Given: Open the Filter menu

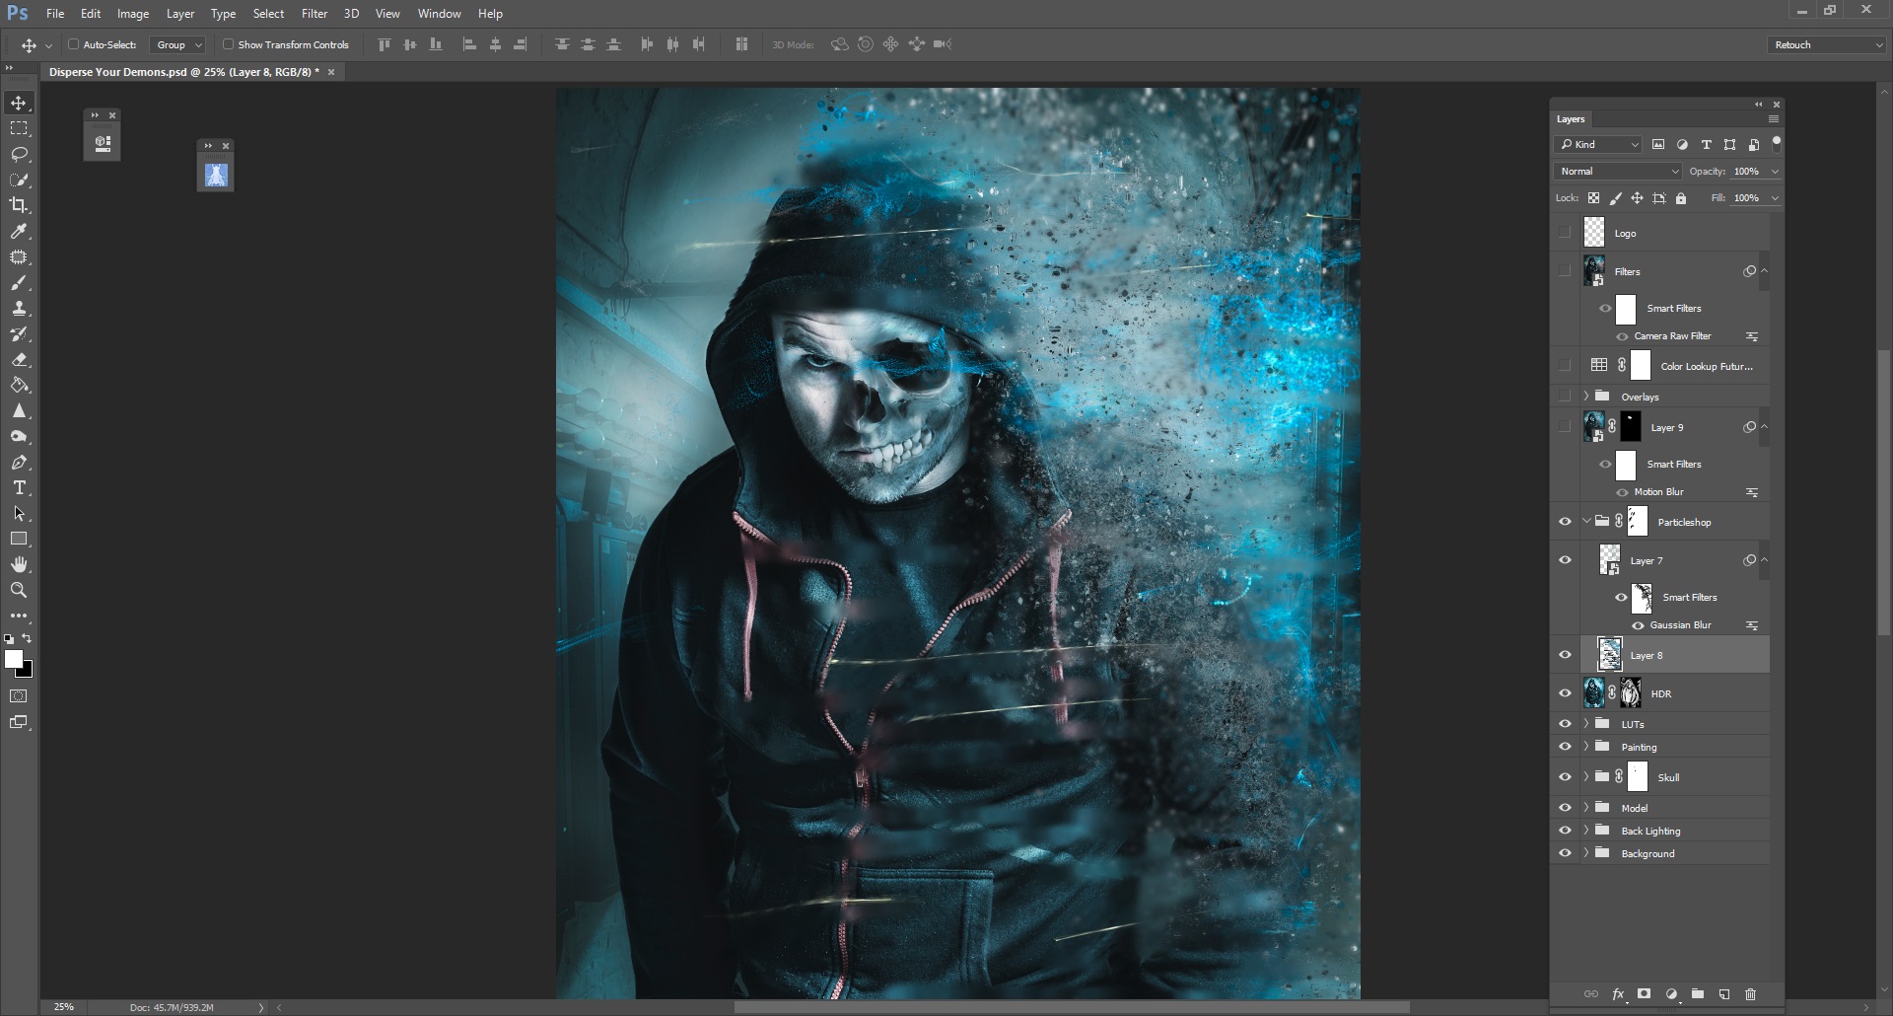Looking at the screenshot, I should 314,13.
